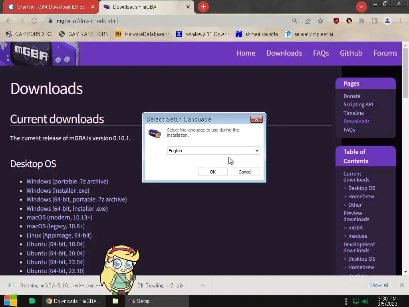
Task: Open a new tab with the plus button
Action: click(x=203, y=7)
